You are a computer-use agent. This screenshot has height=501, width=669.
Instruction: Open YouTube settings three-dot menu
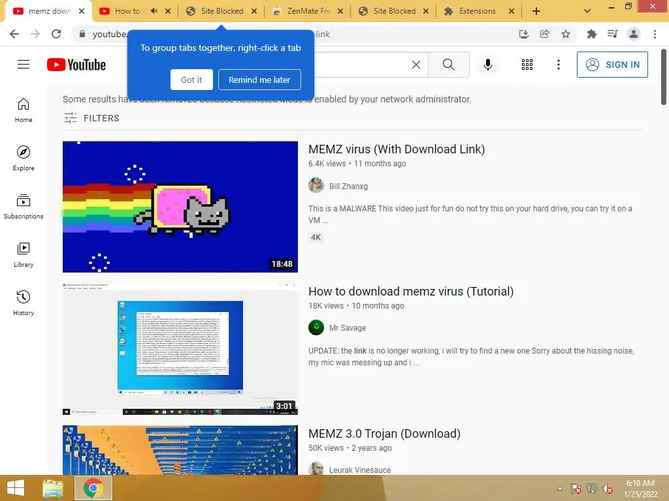point(558,65)
